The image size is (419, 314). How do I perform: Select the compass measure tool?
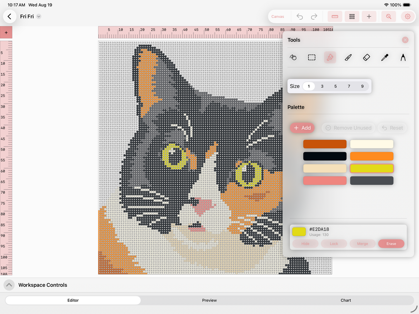(x=403, y=57)
